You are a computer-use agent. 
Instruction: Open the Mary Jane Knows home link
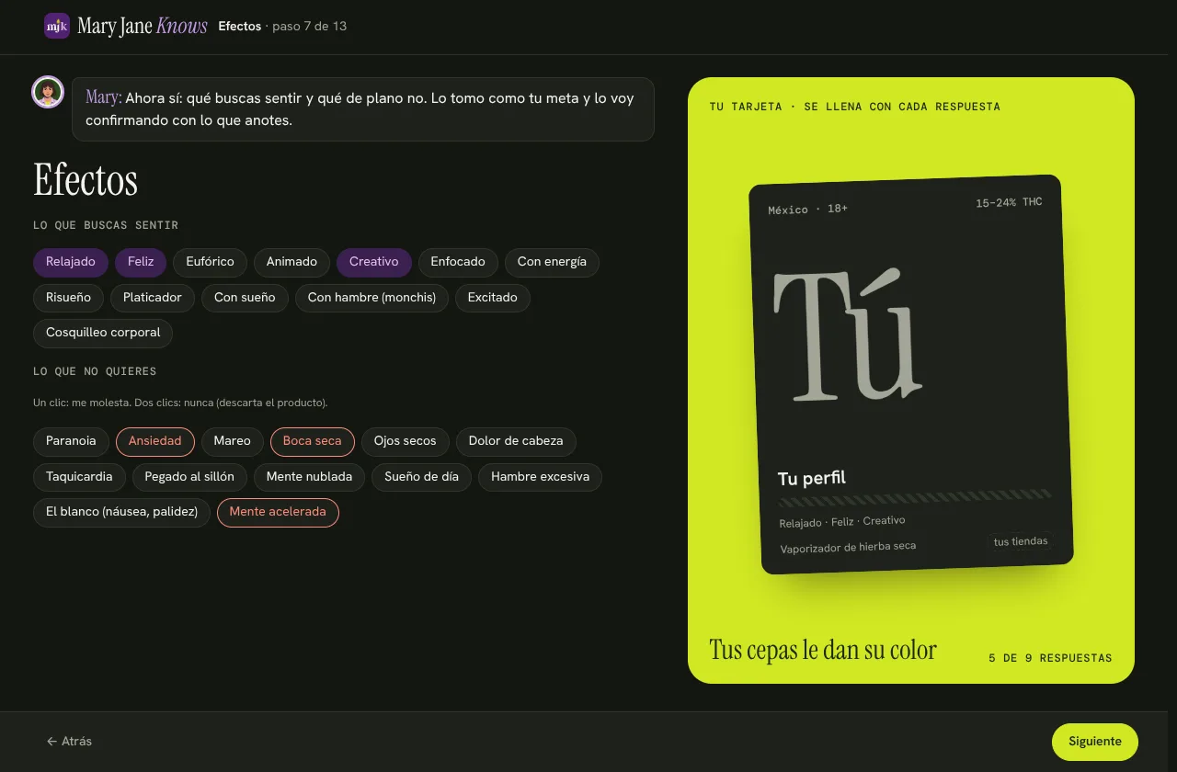click(126, 26)
